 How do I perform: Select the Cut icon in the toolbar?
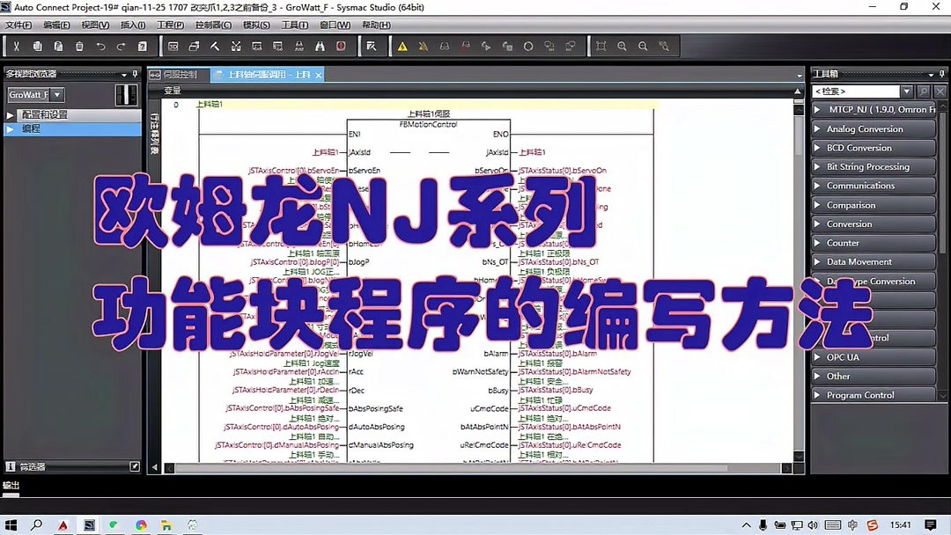(15, 46)
